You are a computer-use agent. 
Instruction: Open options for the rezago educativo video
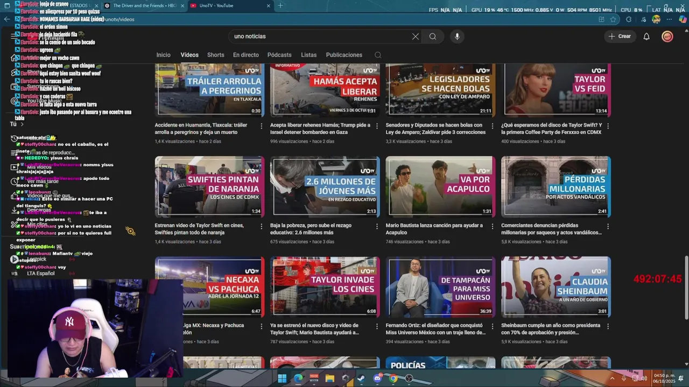point(377,226)
